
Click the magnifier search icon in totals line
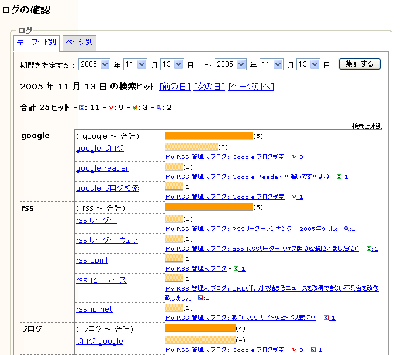159,108
